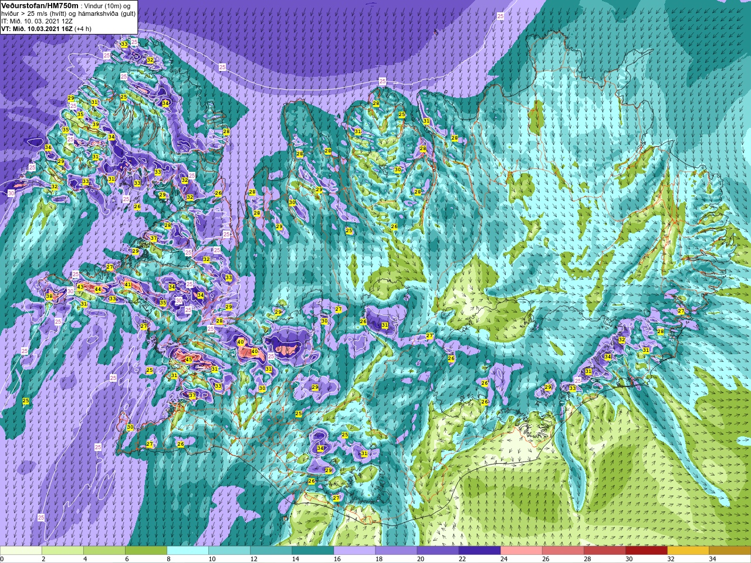This screenshot has width=751, height=563.
Task: Pick the yellow-orange 32–34 m/s legend swatch
Action: [x=688, y=551]
